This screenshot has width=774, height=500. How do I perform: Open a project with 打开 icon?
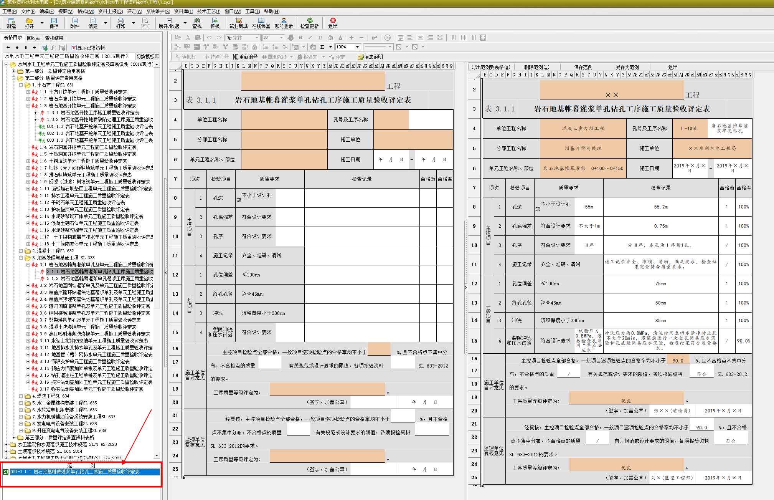pos(29,23)
